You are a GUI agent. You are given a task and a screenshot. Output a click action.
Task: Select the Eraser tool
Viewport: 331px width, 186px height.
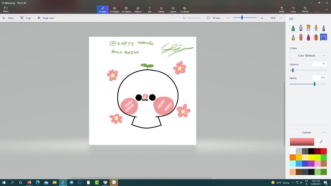click(301, 37)
